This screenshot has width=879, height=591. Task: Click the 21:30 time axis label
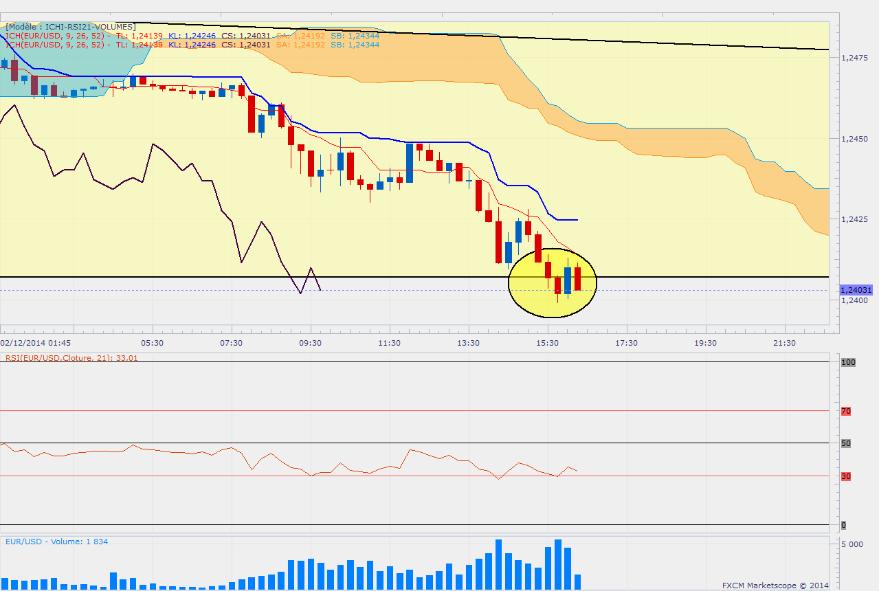784,343
